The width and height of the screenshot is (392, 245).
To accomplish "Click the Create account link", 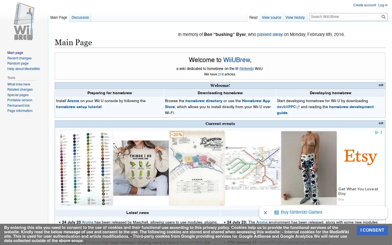I will point(365,5).
